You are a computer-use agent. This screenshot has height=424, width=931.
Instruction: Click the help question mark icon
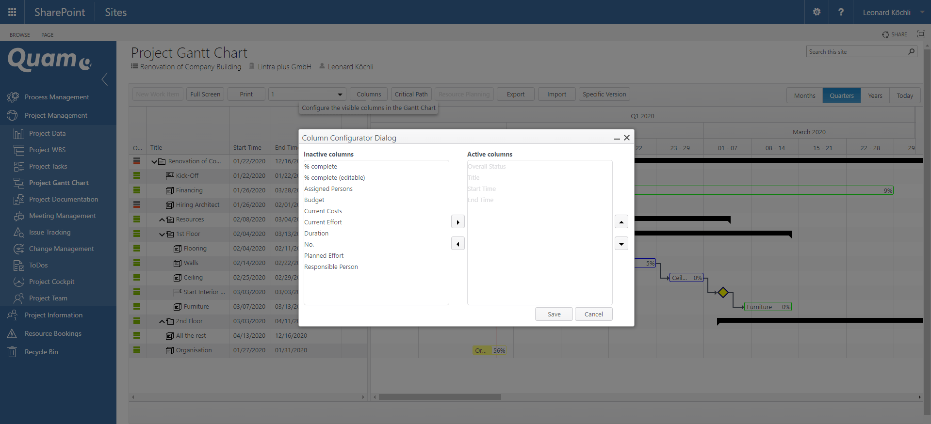coord(841,12)
